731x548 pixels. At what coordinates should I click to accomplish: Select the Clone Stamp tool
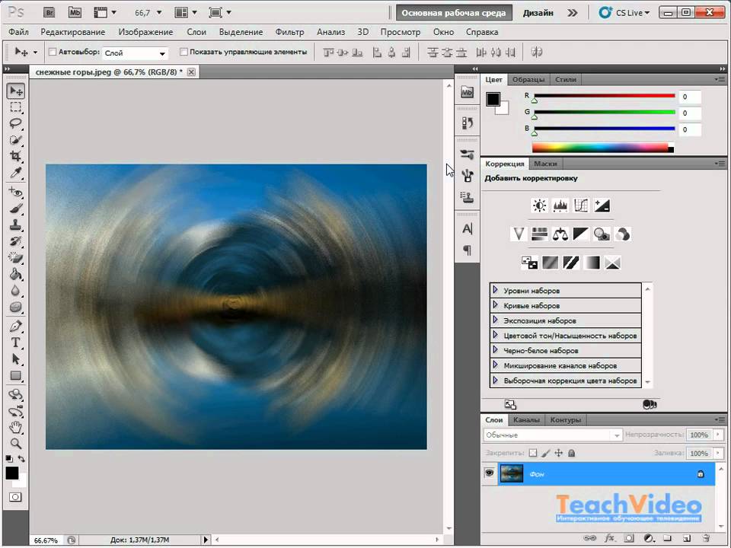(16, 225)
